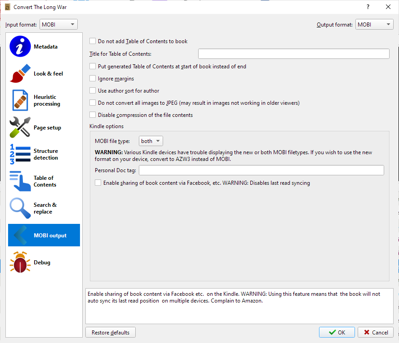Confirm conversion with OK label

341,332
